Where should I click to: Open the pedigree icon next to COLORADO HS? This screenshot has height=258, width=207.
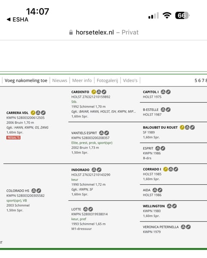pyautogui.click(x=33, y=190)
